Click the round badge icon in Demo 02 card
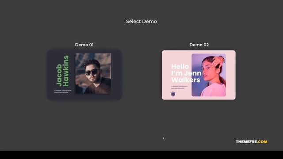 coord(173,94)
